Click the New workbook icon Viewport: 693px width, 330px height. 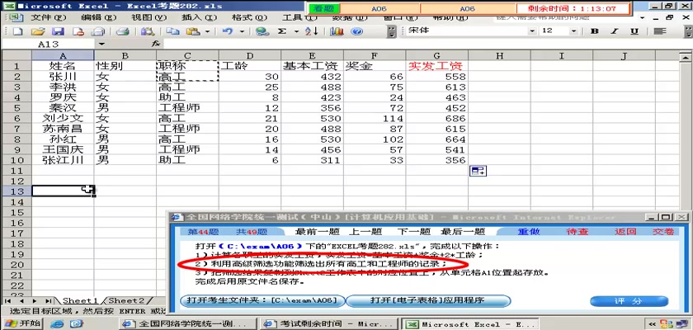pos(17,31)
